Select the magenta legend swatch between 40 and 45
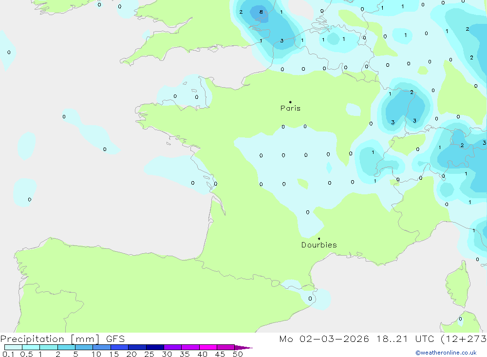Image resolution: width=487 pixels, height=357 pixels. click(208, 347)
